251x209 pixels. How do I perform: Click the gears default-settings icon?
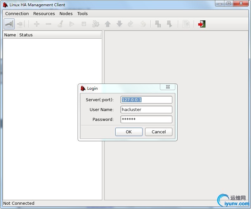[x=96, y=24]
